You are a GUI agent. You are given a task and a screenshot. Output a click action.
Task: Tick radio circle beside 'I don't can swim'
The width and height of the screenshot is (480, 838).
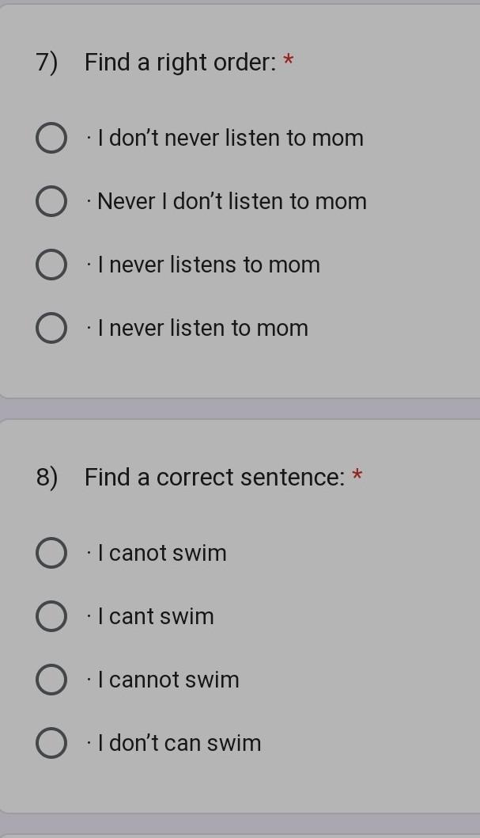point(51,744)
